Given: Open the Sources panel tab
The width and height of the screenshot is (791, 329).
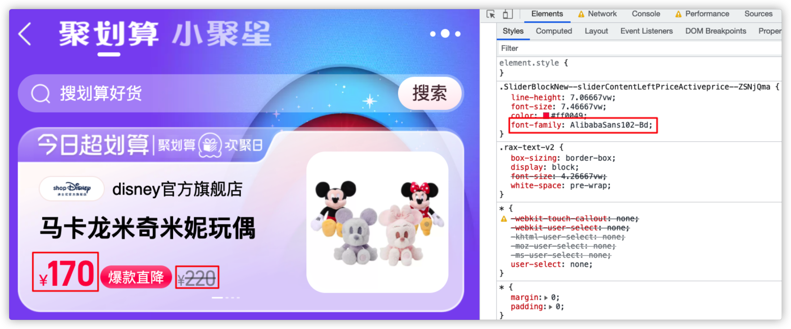Looking at the screenshot, I should coord(758,14).
